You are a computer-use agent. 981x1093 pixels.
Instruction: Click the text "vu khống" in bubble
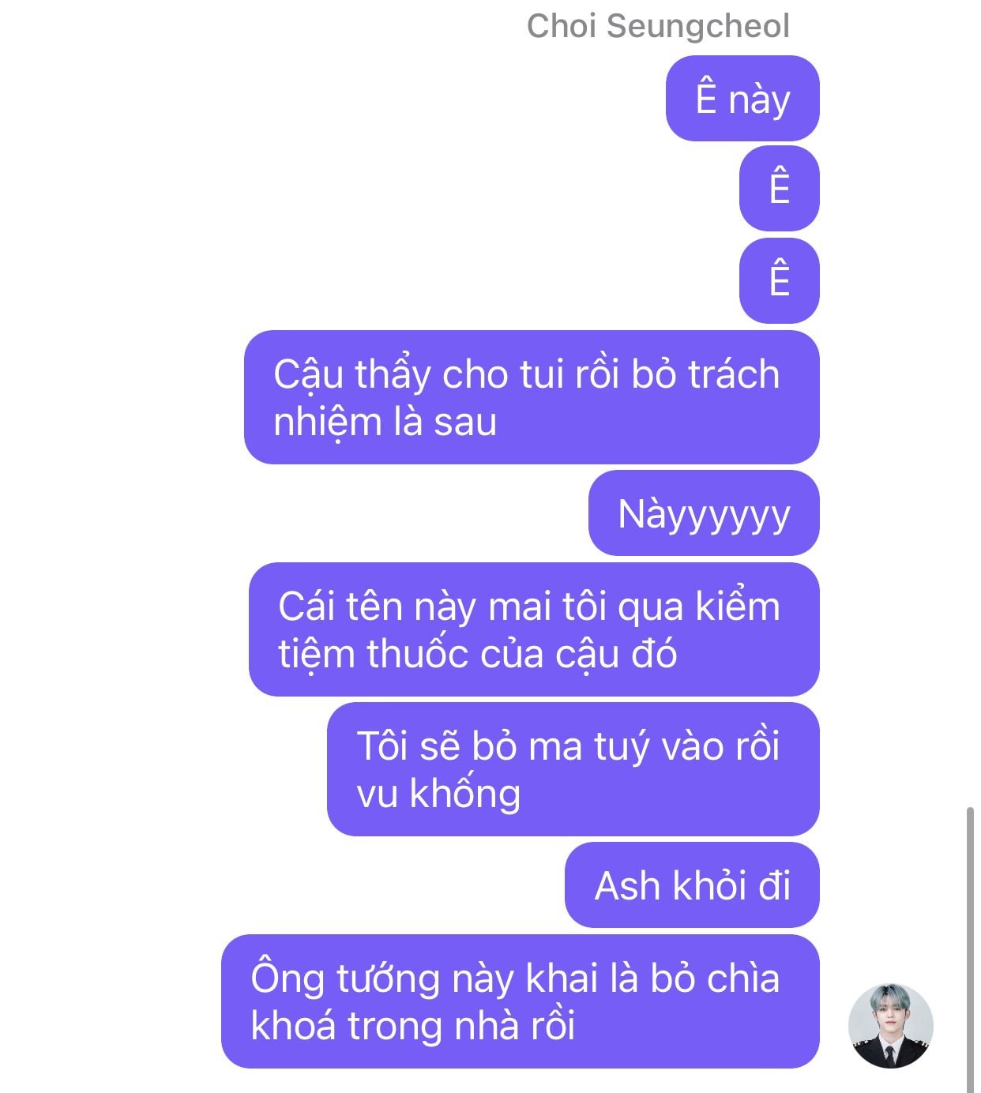[x=438, y=793]
